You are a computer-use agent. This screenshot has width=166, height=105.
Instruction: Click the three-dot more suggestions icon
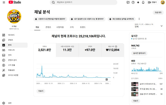(139, 19)
